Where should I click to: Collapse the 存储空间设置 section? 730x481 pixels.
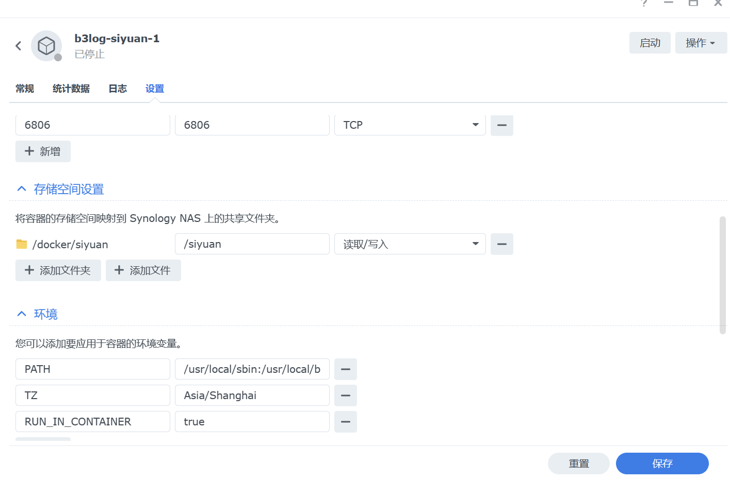[22, 189]
